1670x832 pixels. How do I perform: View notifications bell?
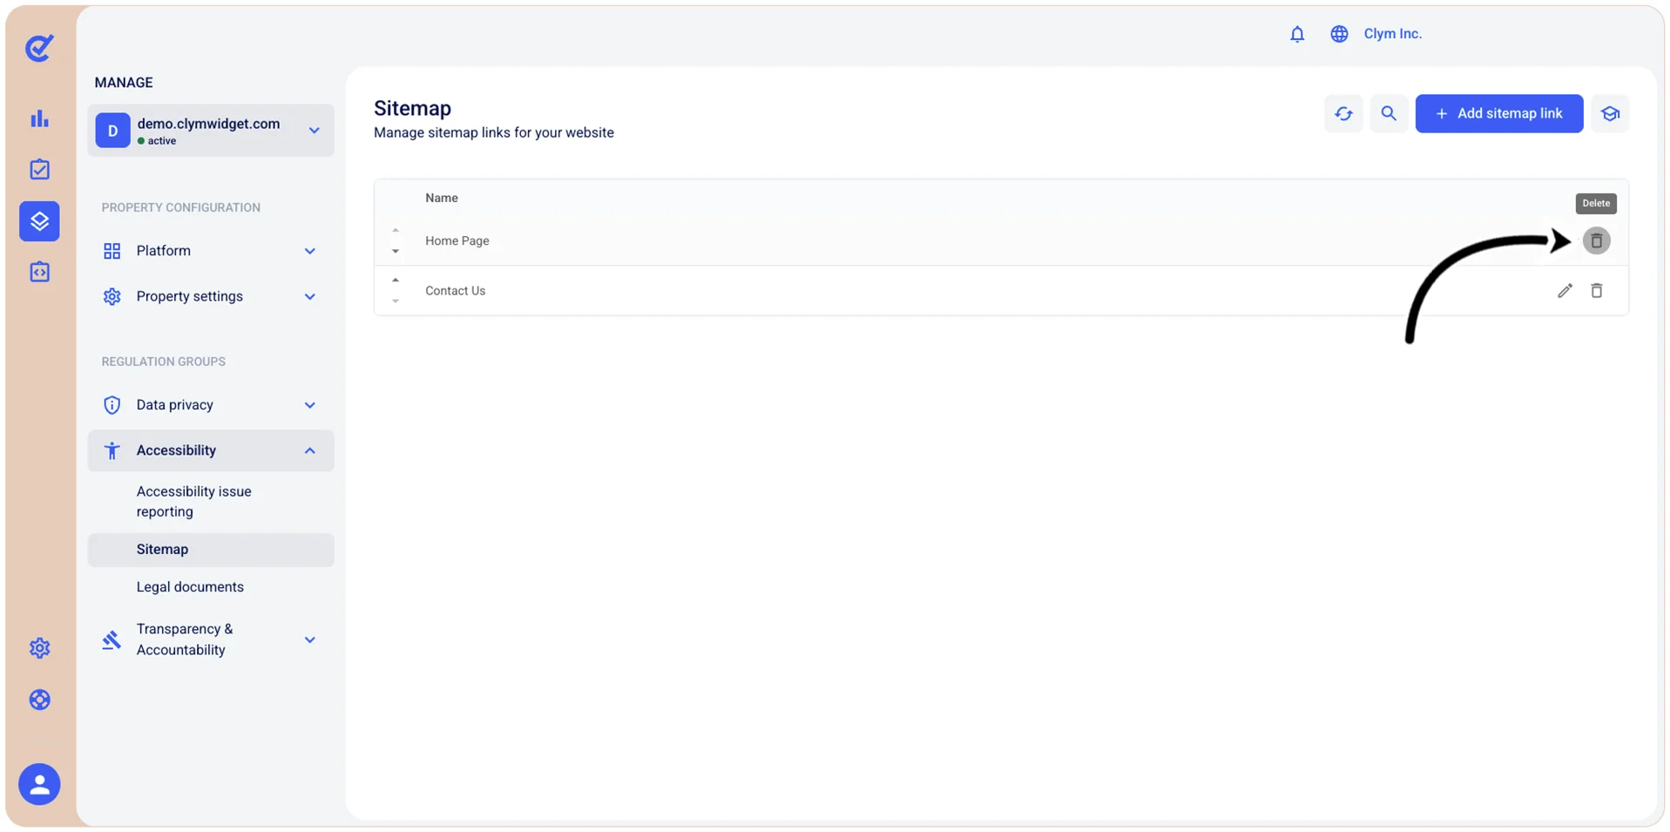(1297, 34)
